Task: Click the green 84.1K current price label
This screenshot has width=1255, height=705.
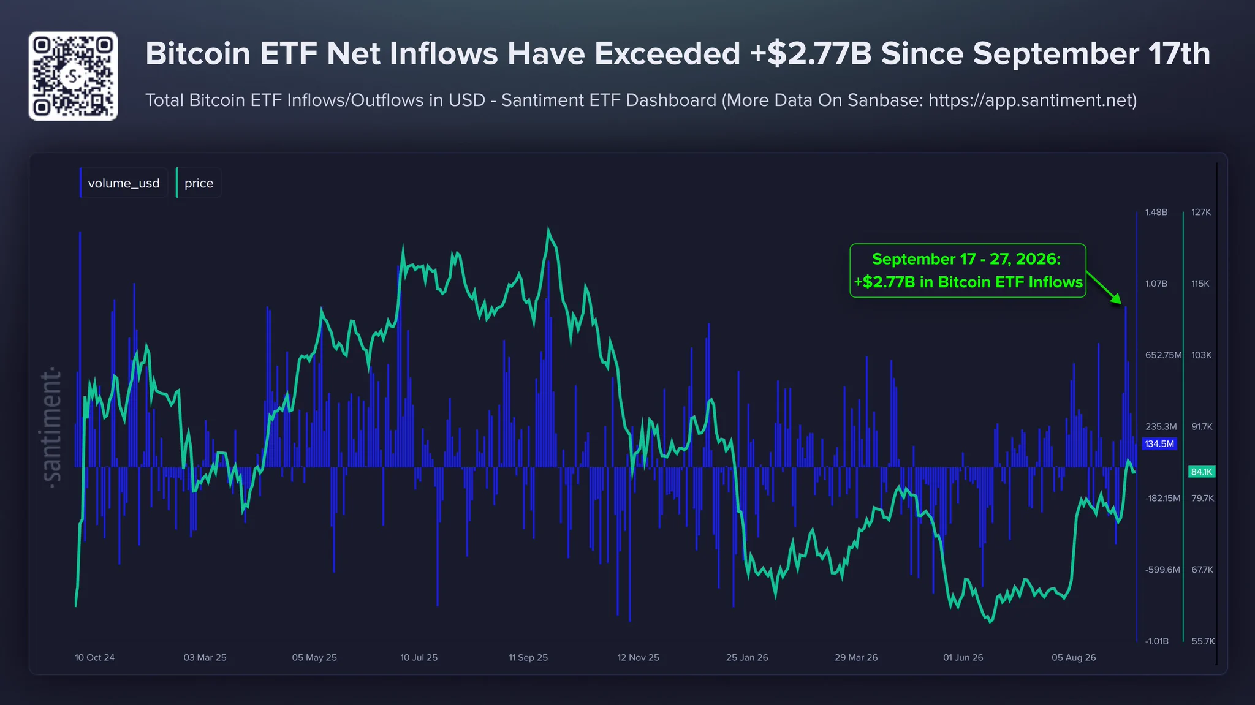Action: pyautogui.click(x=1201, y=472)
